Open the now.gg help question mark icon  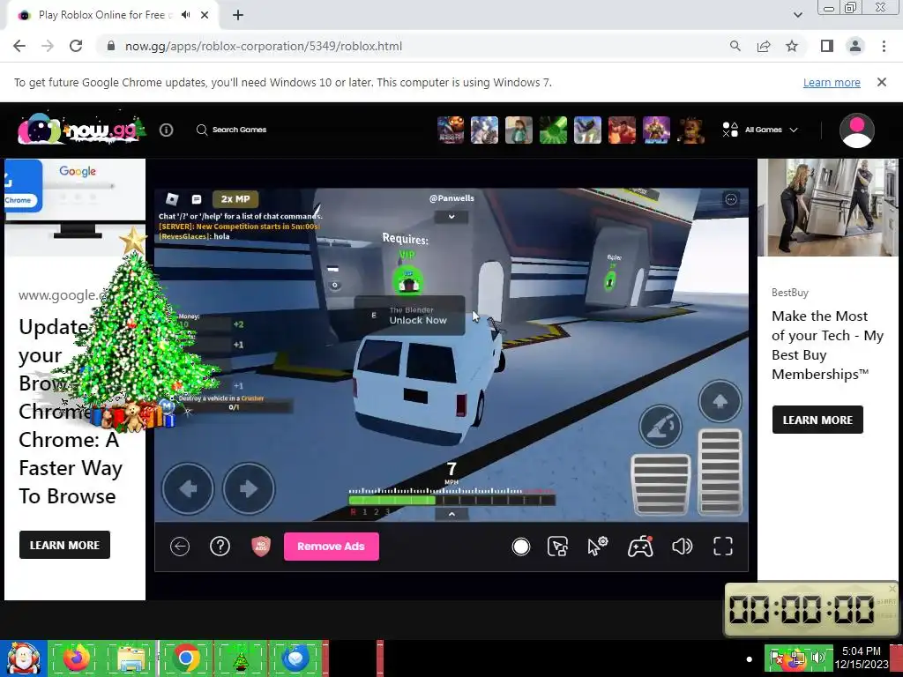click(220, 547)
